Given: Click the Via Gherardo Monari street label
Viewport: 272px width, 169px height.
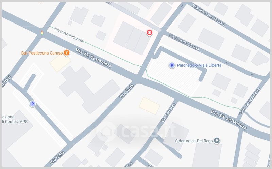Looking at the screenshot, I should [209, 15].
